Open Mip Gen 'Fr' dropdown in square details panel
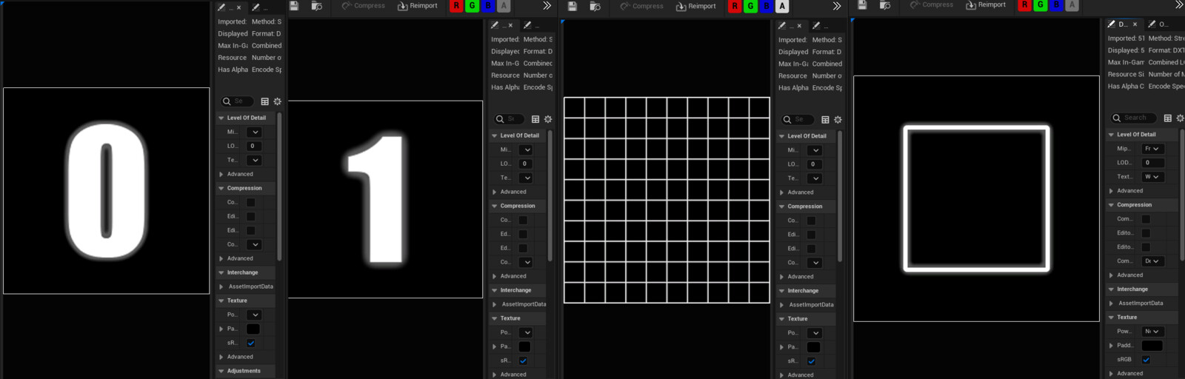This screenshot has height=379, width=1185. (1152, 149)
